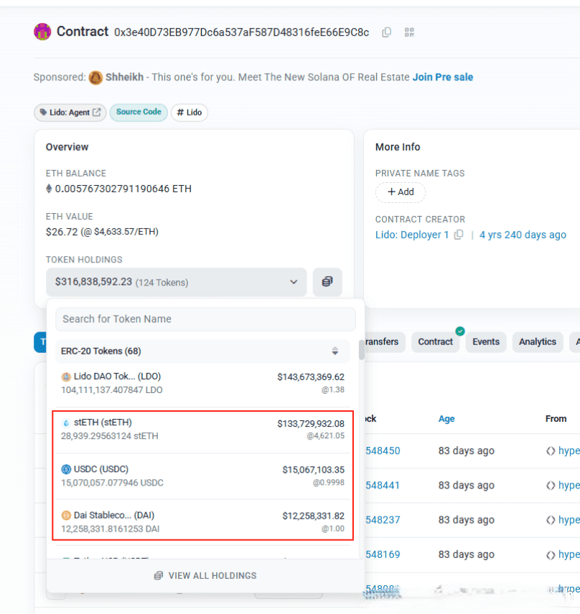The image size is (580, 614).
Task: Select the stETH holding row
Action: click(x=202, y=430)
